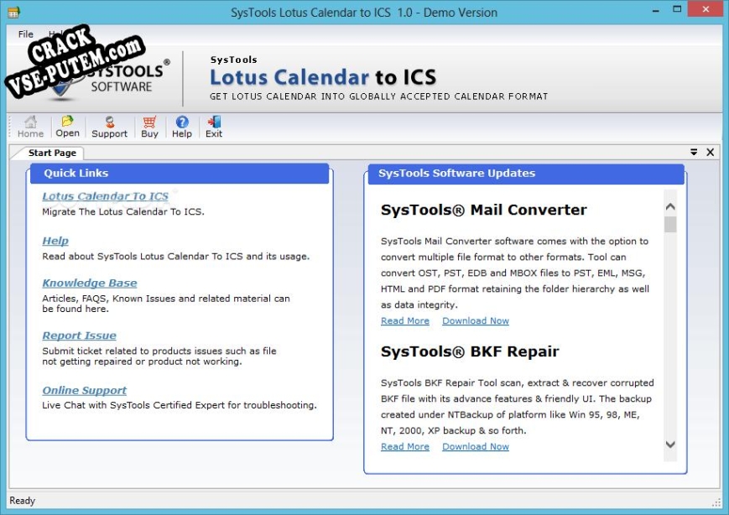Click the Buy shopping cart icon
Viewport: 729px width, 515px height.
(149, 127)
